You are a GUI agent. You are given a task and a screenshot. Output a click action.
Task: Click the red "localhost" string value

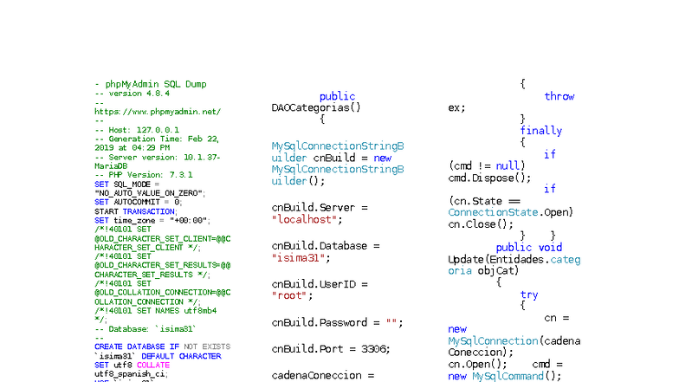301,220
